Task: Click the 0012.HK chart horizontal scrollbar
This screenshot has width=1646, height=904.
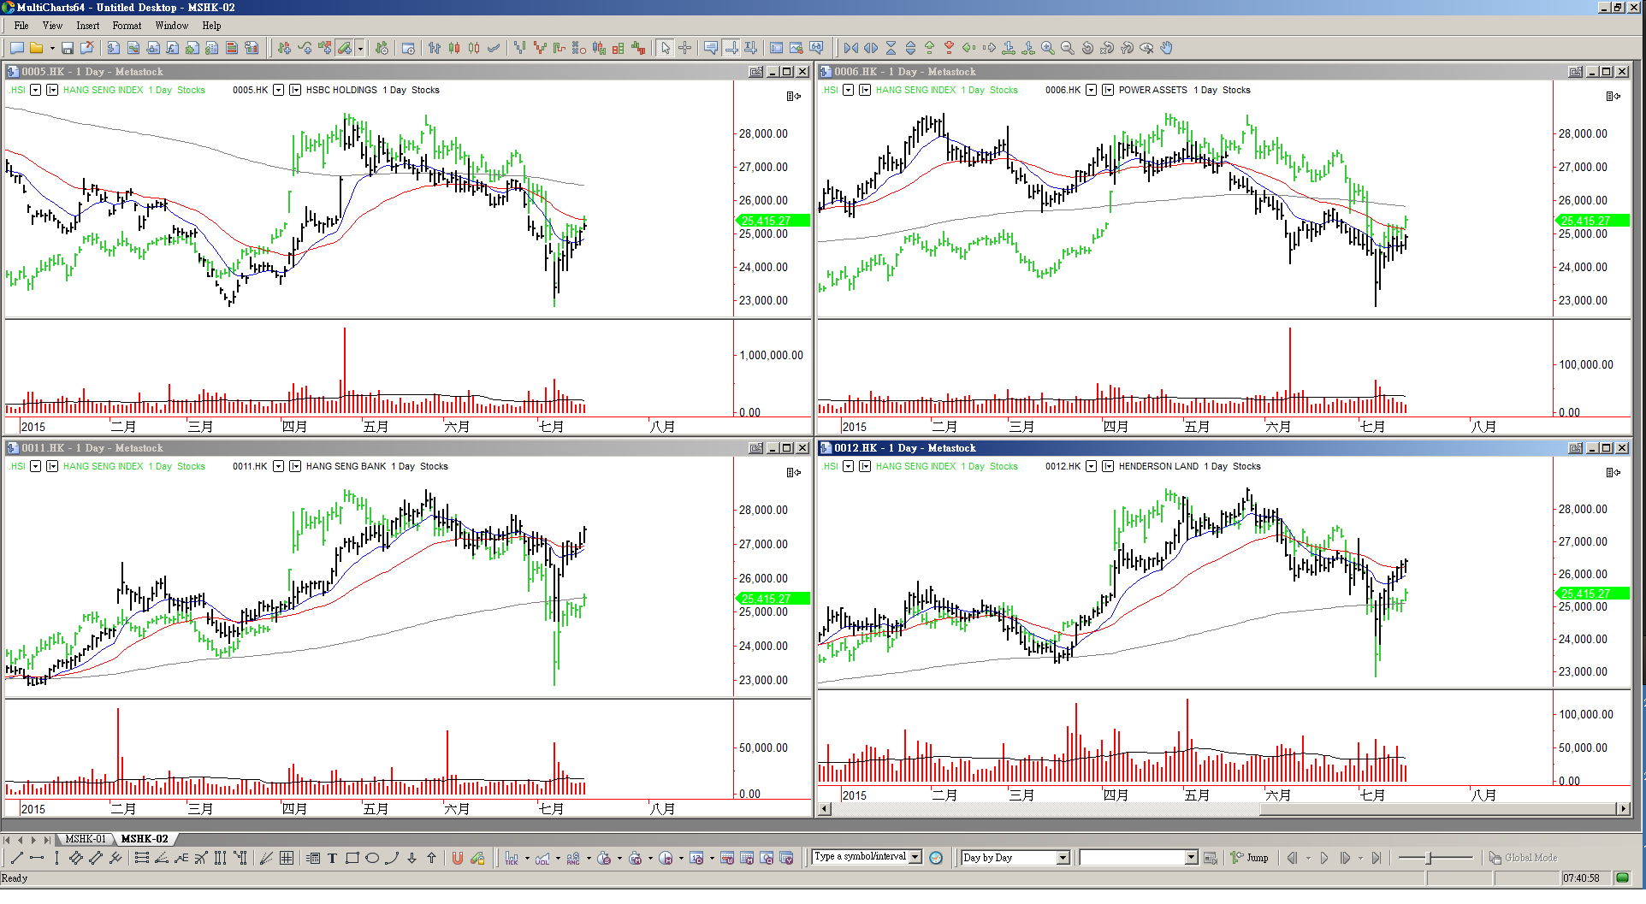Action: tap(1223, 809)
